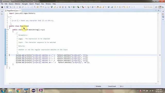Click the vertical scrollbar down arrow
165x93 pixels.
point(158,82)
